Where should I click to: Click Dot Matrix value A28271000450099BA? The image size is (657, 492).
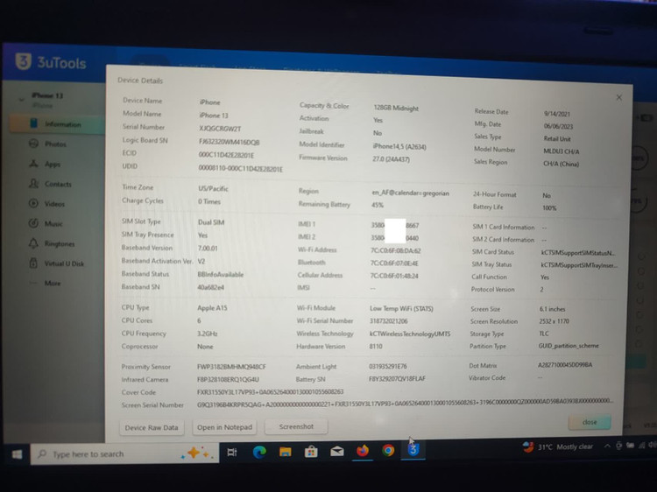pyautogui.click(x=565, y=365)
